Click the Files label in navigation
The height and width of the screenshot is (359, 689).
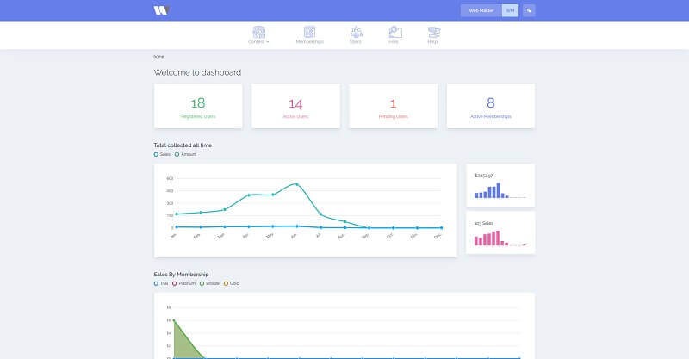click(x=394, y=41)
